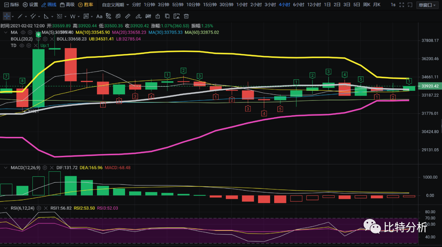The height and width of the screenshot is (247, 442).
Task: Collapse the MACD indicator panel chevron
Action: click(x=5, y=168)
